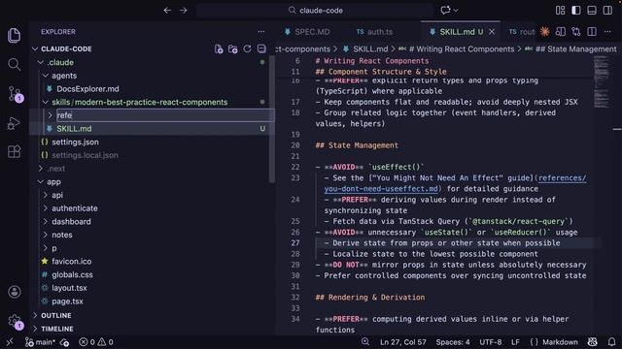Change encoding via UTF-8 status item

pyautogui.click(x=490, y=342)
